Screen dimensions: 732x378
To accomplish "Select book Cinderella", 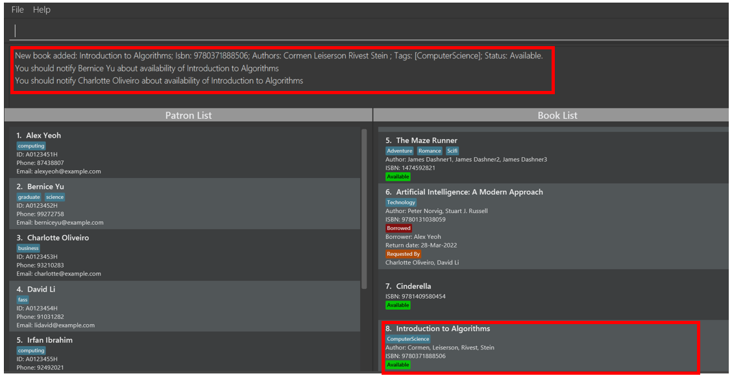I will 553,296.
